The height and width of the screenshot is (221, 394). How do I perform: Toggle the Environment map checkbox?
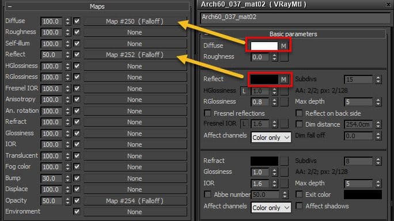(x=77, y=212)
